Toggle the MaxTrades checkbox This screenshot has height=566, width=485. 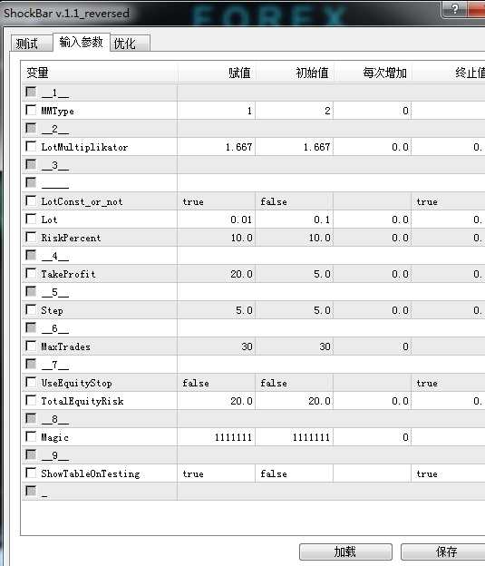(31, 346)
